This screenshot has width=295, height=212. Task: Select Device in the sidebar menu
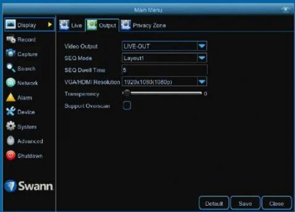[x=26, y=112]
